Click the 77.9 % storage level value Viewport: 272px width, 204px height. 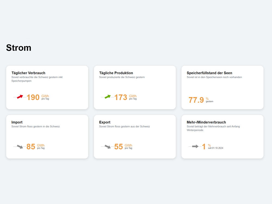(196, 100)
